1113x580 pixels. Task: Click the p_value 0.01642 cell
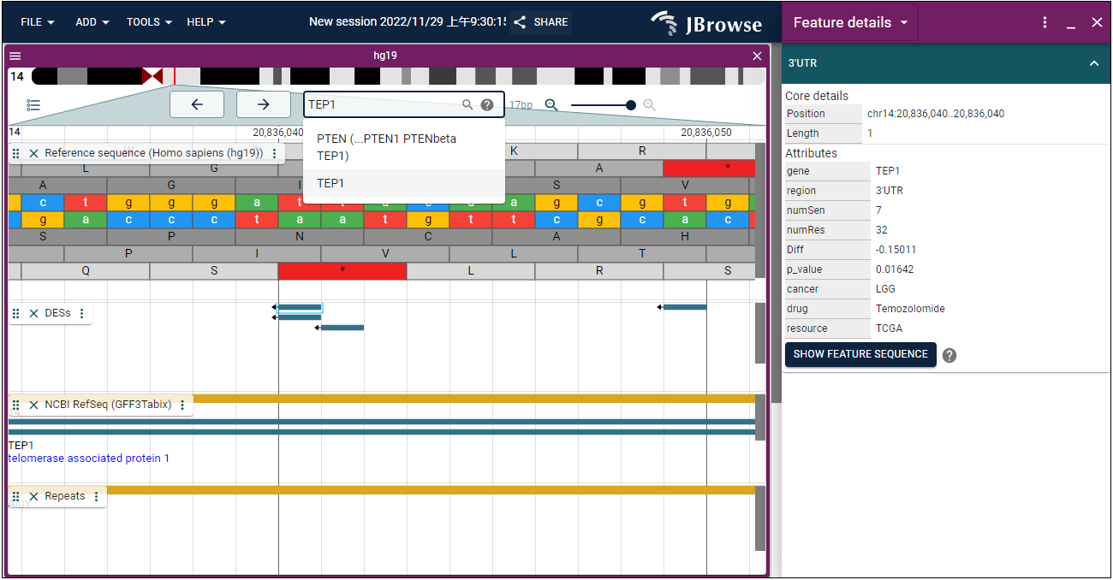895,269
